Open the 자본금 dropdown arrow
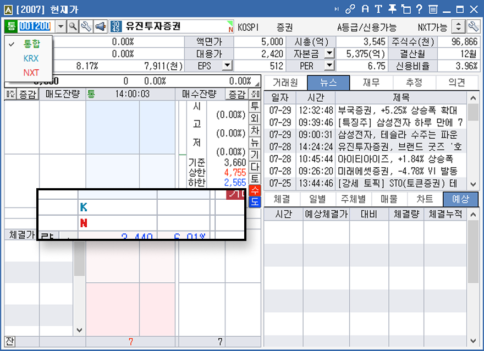The height and width of the screenshot is (351, 484). [329, 53]
